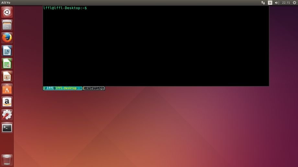Open the session gear menu

point(294,3)
